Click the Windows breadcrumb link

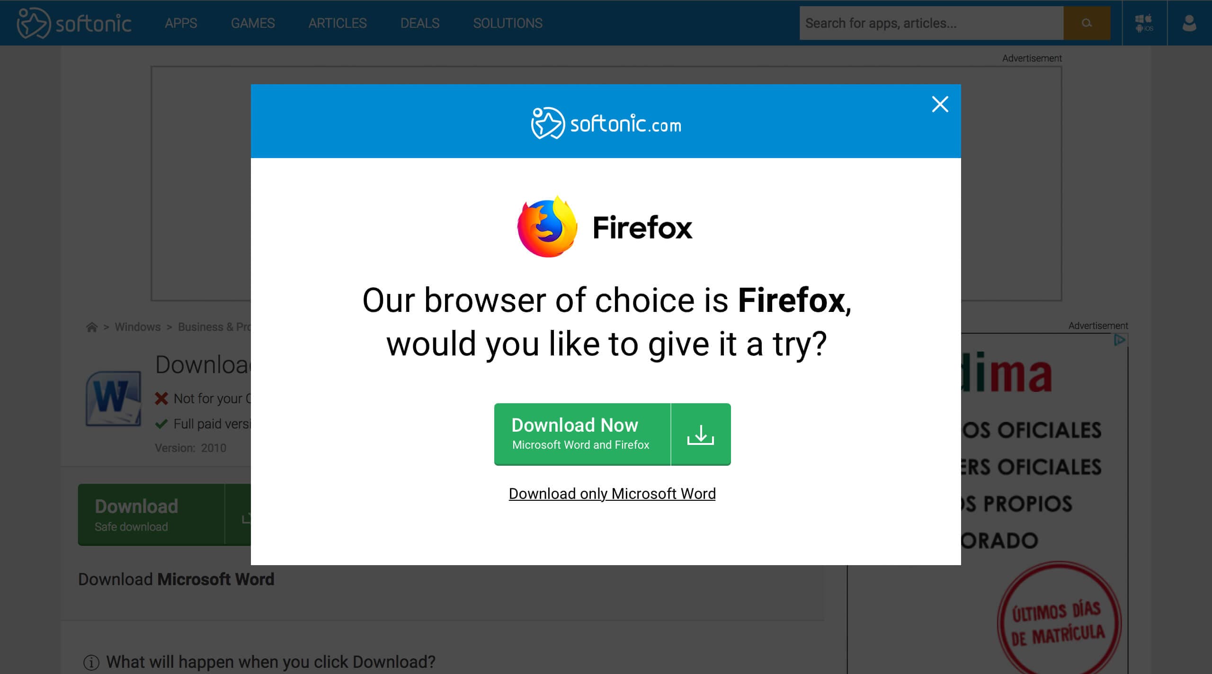point(137,327)
